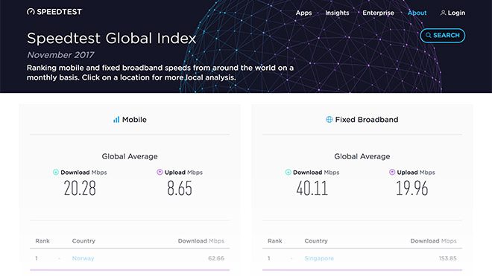Click the 62.66 Norway download speed
This screenshot has width=492, height=276.
[216, 258]
